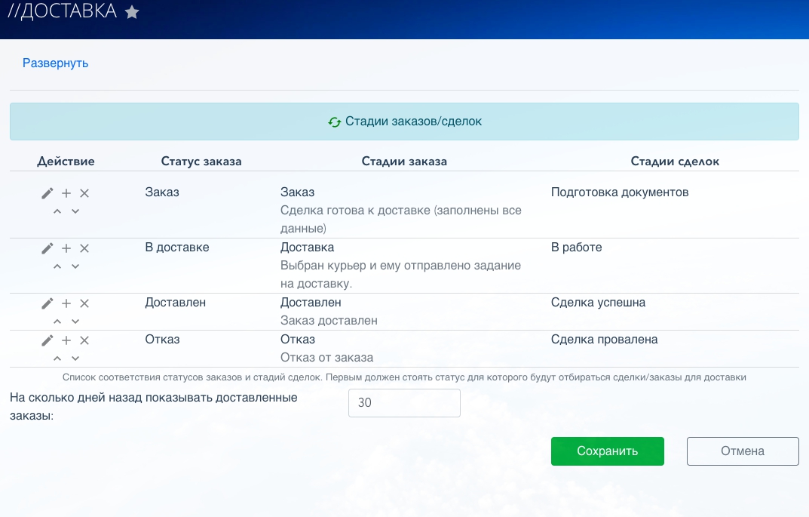Move the Доставлен row down
This screenshot has width=809, height=517.
[75, 322]
